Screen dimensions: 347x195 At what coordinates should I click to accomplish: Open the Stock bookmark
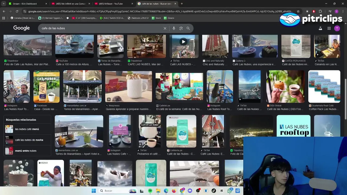tap(156, 18)
